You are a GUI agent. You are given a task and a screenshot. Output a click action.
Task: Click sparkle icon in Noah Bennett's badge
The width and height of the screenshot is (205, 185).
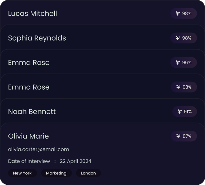180,111
